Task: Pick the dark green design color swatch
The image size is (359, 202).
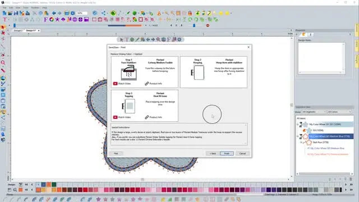Action: [54, 185]
